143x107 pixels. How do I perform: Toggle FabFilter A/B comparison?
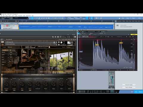click(x=106, y=37)
